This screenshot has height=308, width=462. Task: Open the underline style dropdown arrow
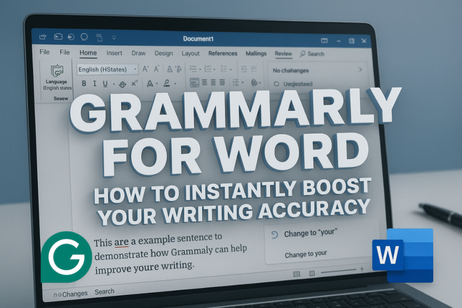[x=114, y=84]
